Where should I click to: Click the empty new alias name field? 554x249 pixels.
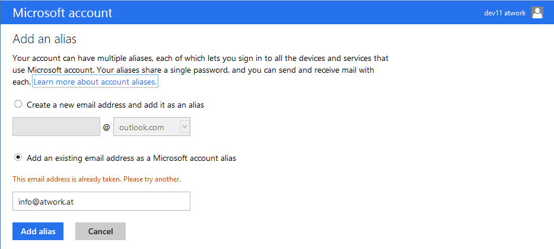56,127
